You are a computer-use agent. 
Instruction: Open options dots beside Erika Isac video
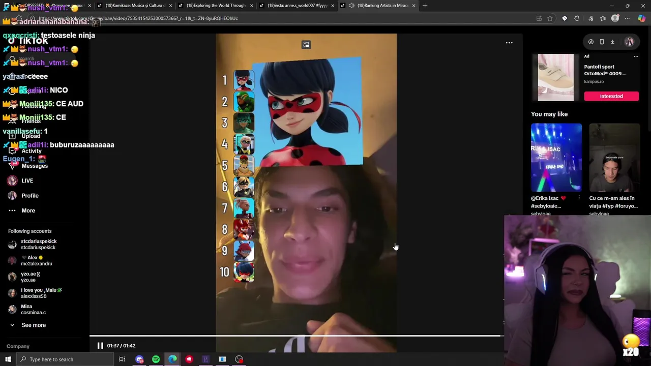579,198
